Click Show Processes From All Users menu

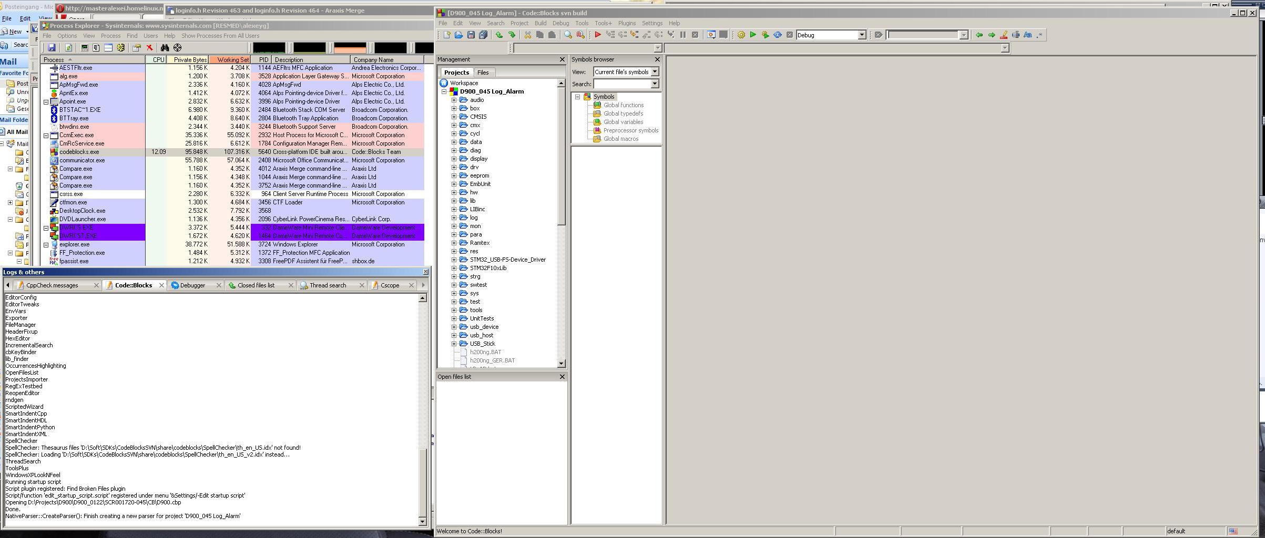click(220, 36)
